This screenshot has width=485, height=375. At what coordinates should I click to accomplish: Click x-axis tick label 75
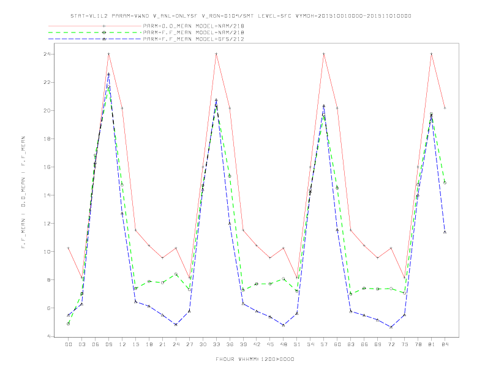click(x=405, y=344)
